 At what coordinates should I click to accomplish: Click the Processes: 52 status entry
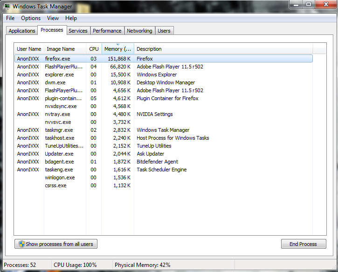click(20, 265)
